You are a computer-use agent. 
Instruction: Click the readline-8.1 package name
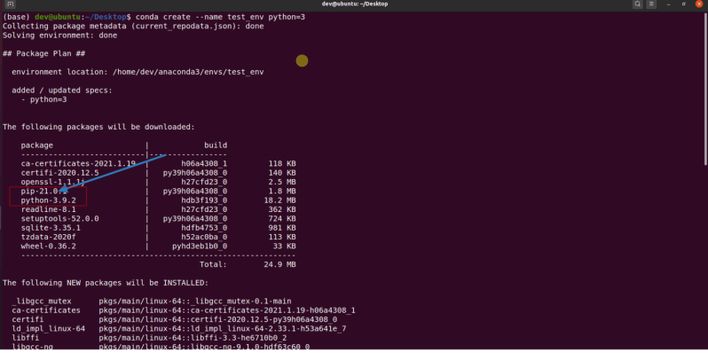tap(48, 209)
